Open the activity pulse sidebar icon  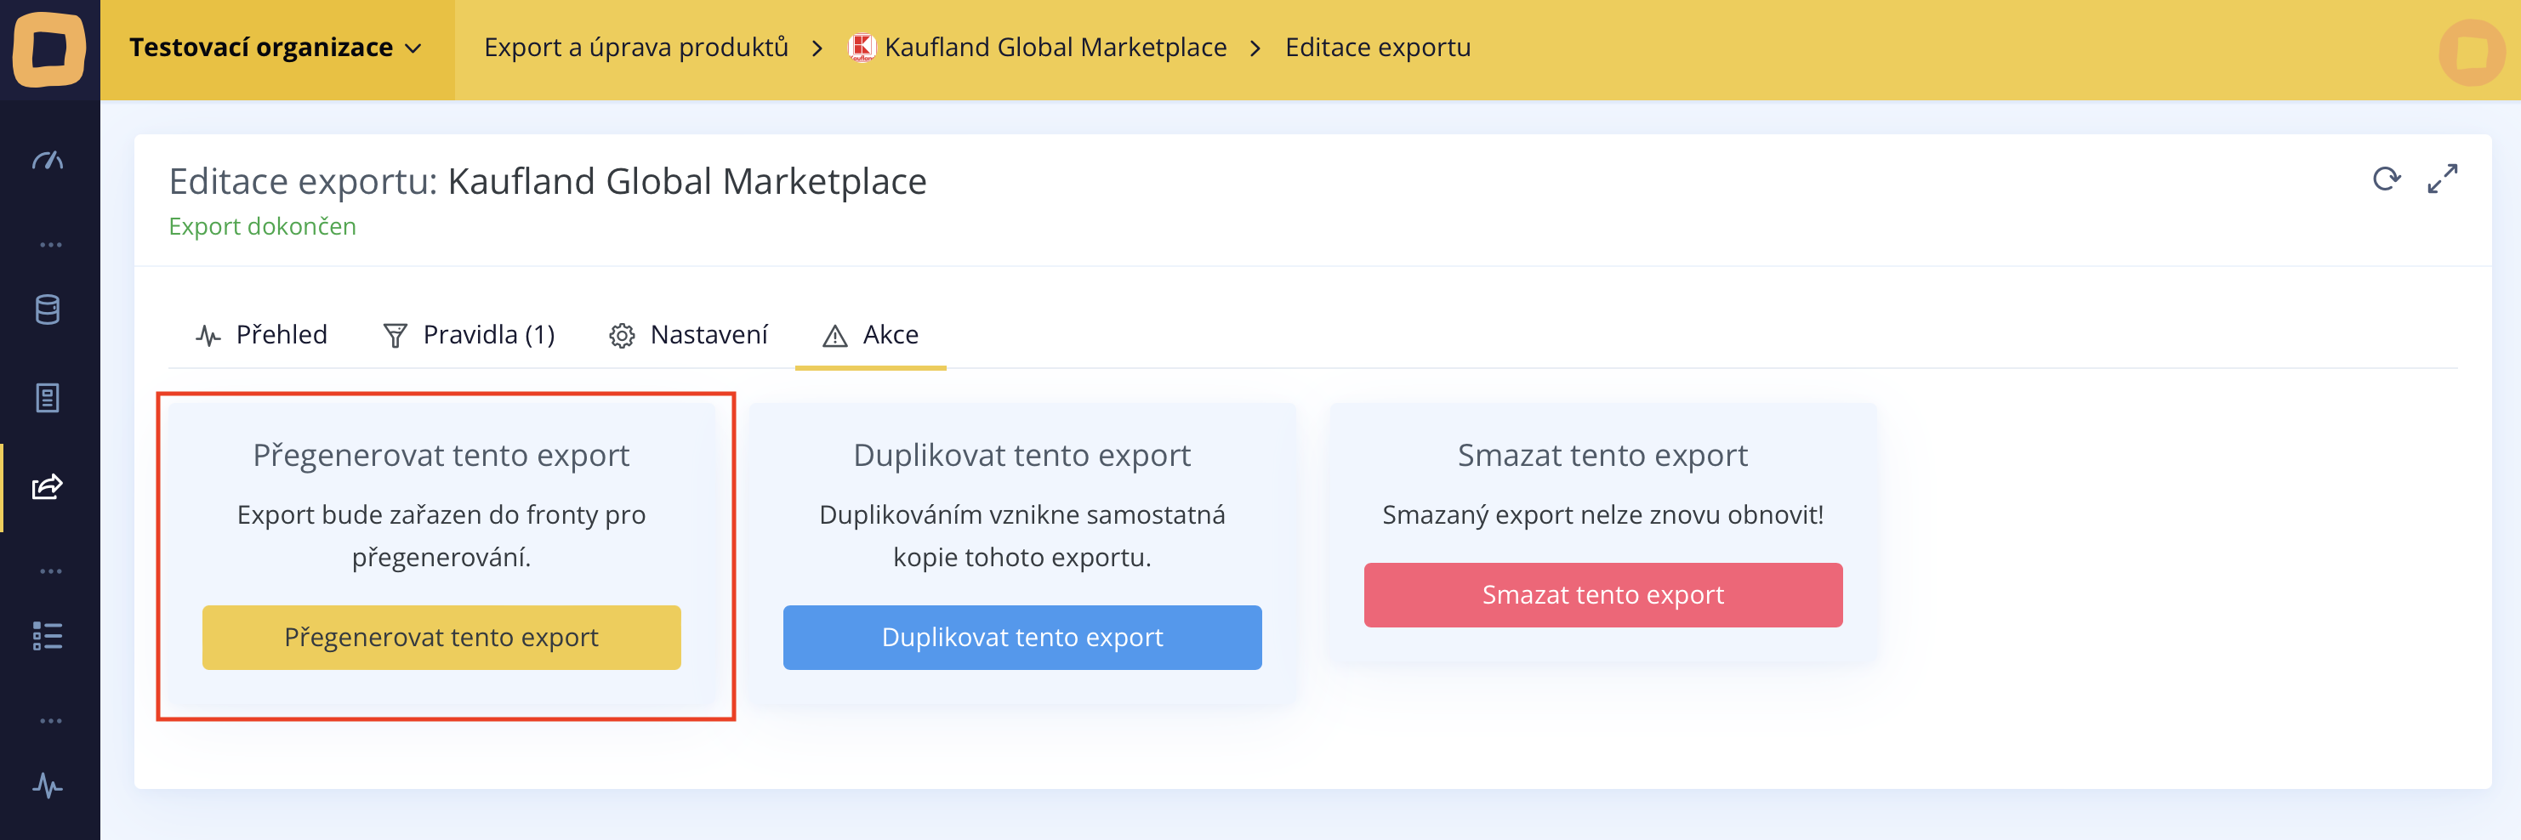pyautogui.click(x=48, y=786)
